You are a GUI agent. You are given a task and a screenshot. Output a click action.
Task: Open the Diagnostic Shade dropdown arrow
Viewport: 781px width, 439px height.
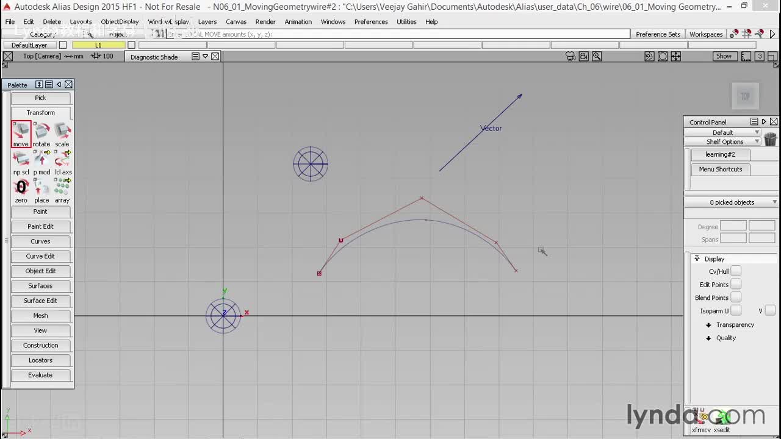pos(206,56)
